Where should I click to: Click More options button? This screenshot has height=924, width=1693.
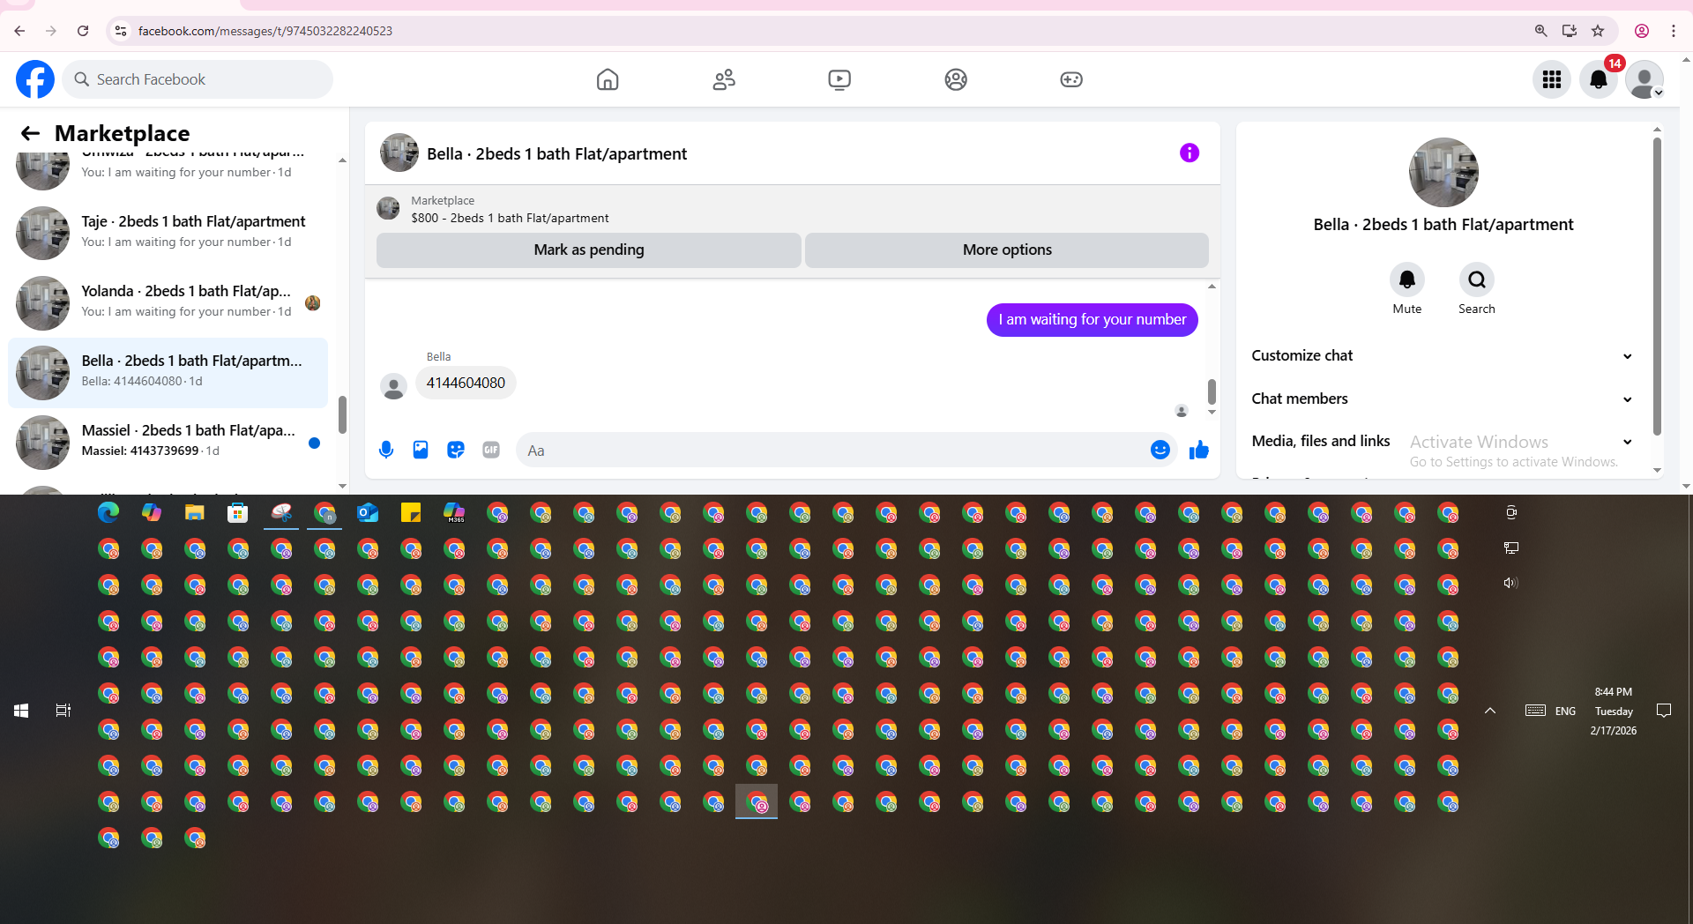[x=1007, y=250]
